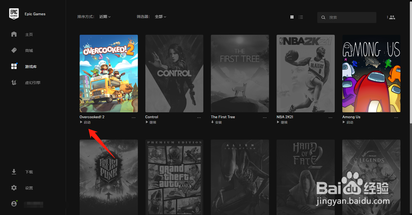Image resolution: width=412 pixels, height=215 pixels.
Task: Go to 下载 menu label
Action: tap(29, 172)
